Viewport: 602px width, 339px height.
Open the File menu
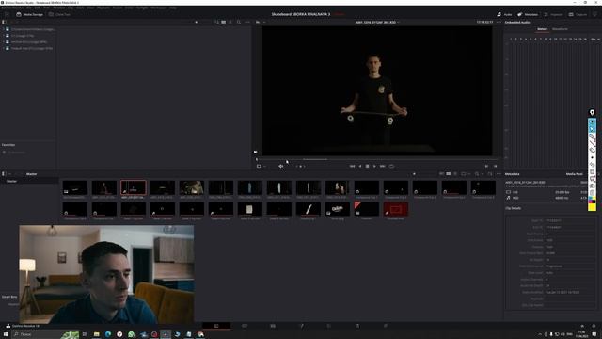[x=29, y=8]
